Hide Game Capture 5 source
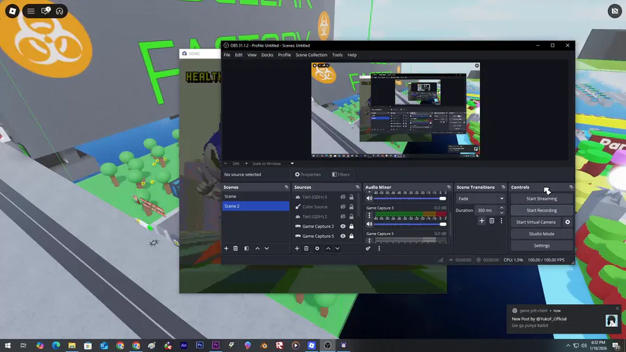Viewport: 626px width, 352px height. 342,236
